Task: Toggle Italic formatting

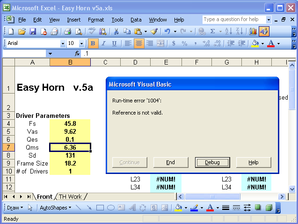Action: (103, 43)
